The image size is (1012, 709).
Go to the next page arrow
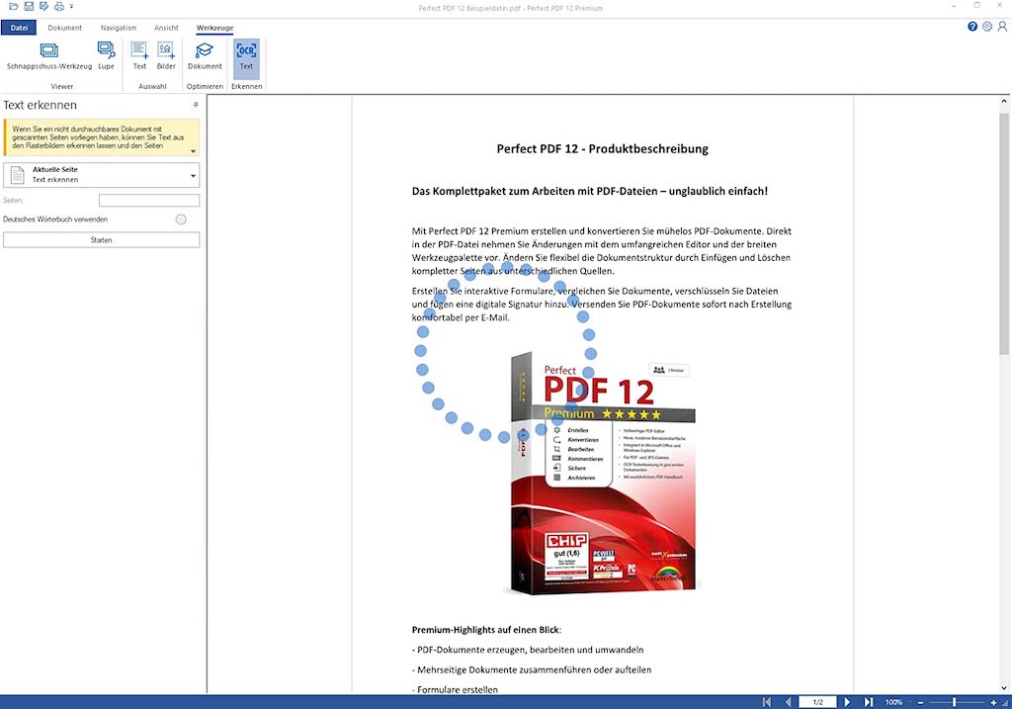[847, 702]
